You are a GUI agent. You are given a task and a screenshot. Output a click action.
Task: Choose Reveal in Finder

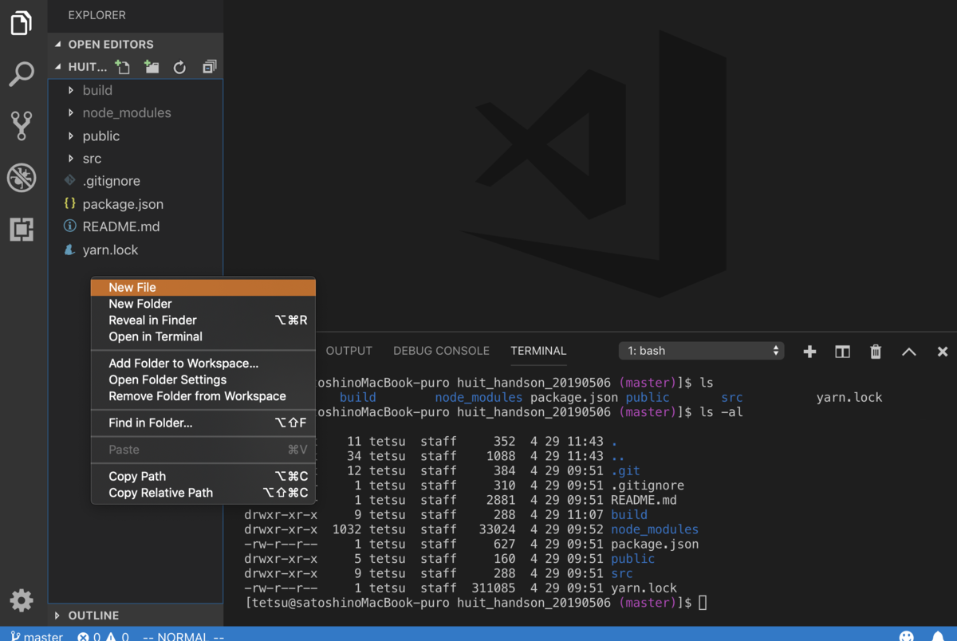click(203, 320)
